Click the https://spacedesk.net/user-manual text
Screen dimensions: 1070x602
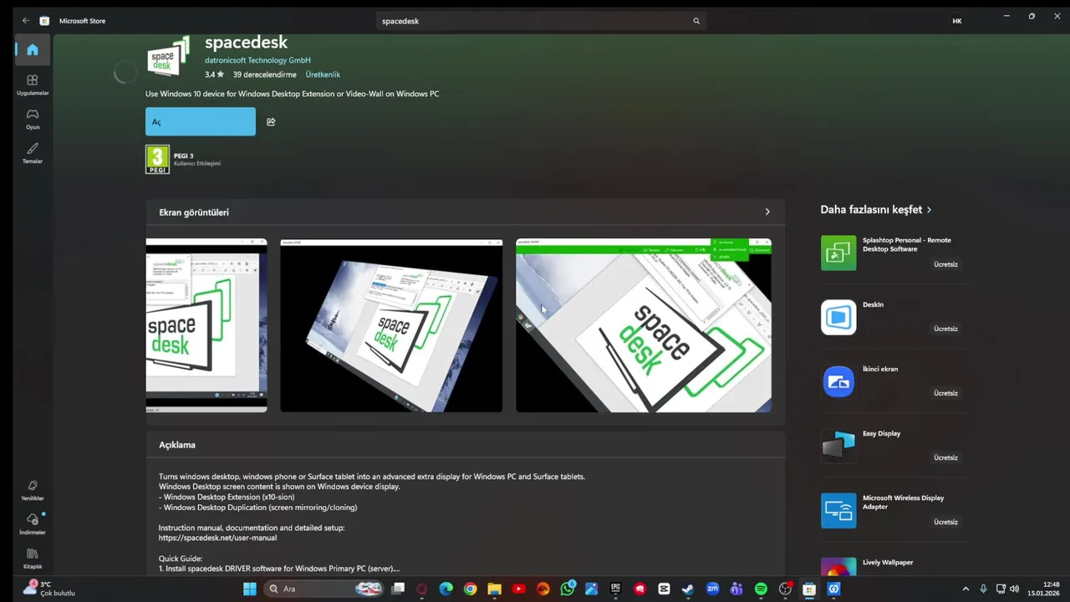pos(217,538)
